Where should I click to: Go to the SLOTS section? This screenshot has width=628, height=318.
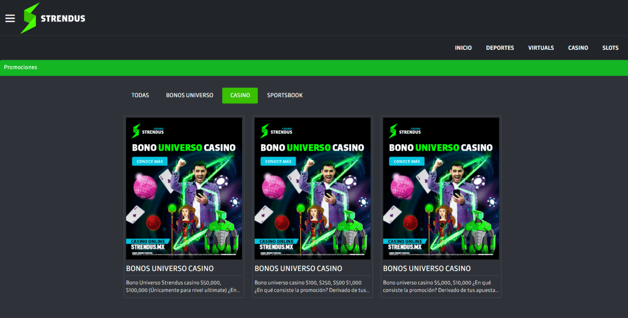610,48
